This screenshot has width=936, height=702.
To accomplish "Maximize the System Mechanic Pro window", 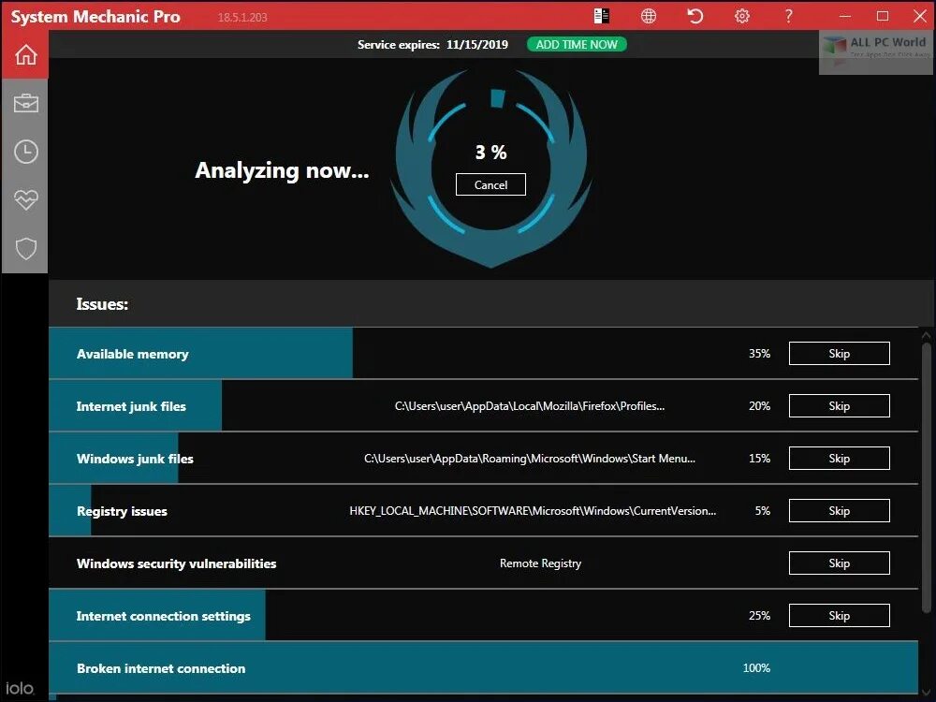I will (883, 16).
